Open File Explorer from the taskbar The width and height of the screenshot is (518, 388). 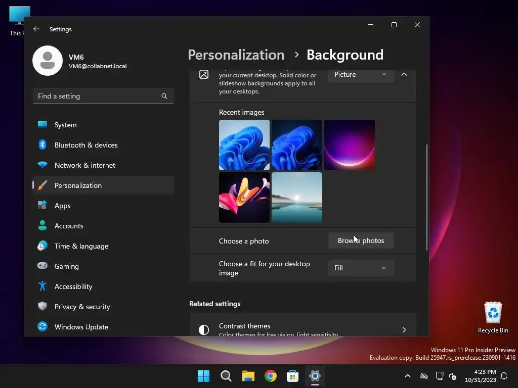pyautogui.click(x=248, y=376)
